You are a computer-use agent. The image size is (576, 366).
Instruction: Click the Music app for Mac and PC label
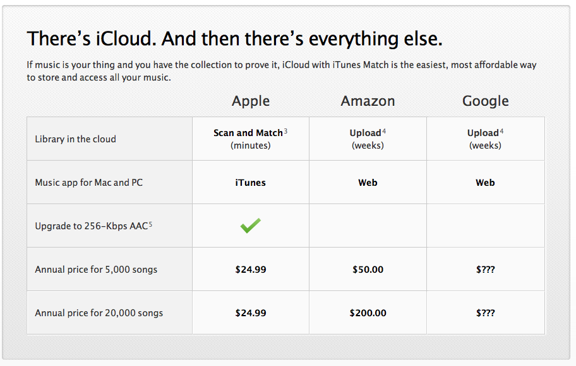[88, 183]
